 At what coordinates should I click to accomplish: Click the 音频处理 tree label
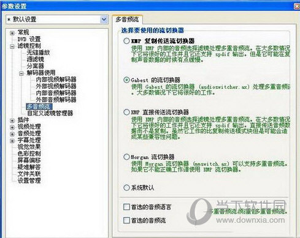(29, 133)
